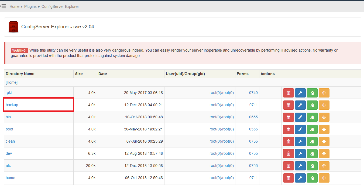This screenshot has width=364, height=185.
Task: Open wrench properties for backup directory
Action: click(x=300, y=105)
